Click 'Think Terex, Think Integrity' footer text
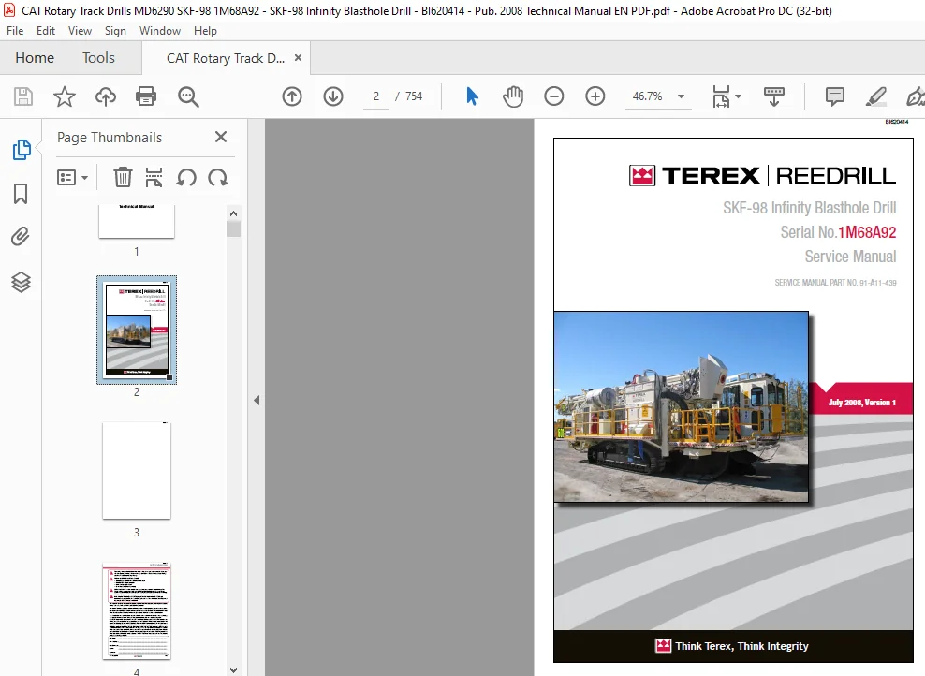925x676 pixels. coord(741,646)
